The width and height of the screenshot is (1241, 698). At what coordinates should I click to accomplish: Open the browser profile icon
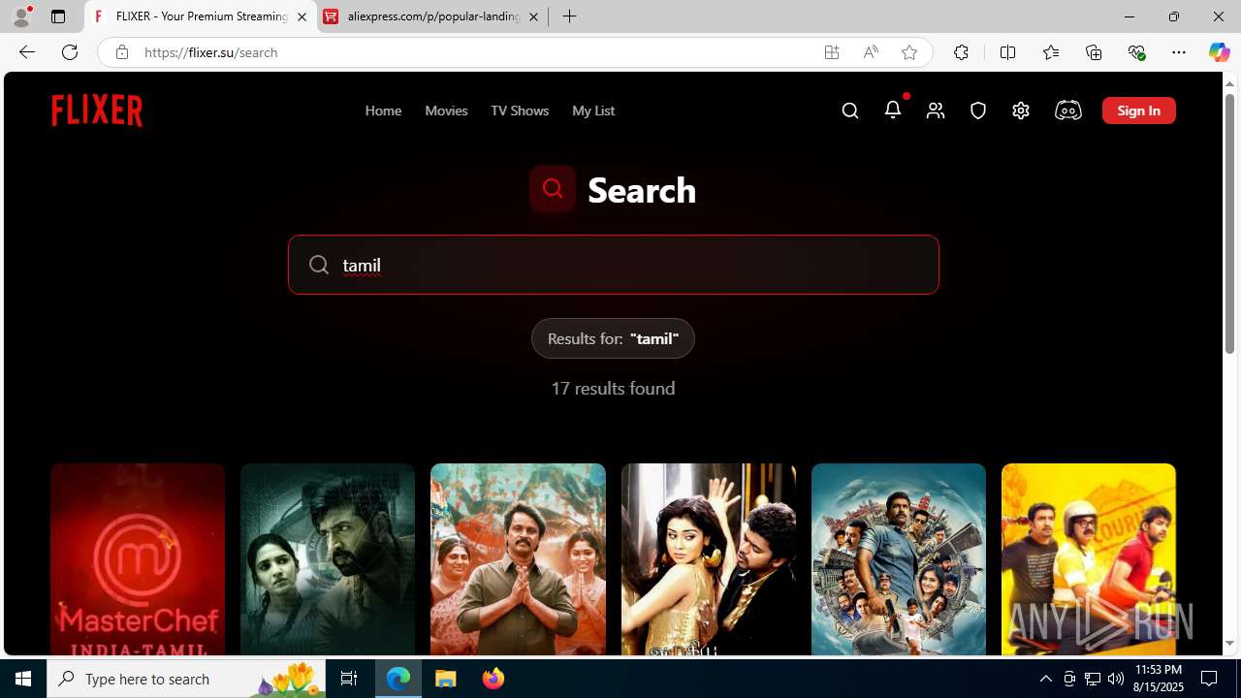pyautogui.click(x=20, y=16)
